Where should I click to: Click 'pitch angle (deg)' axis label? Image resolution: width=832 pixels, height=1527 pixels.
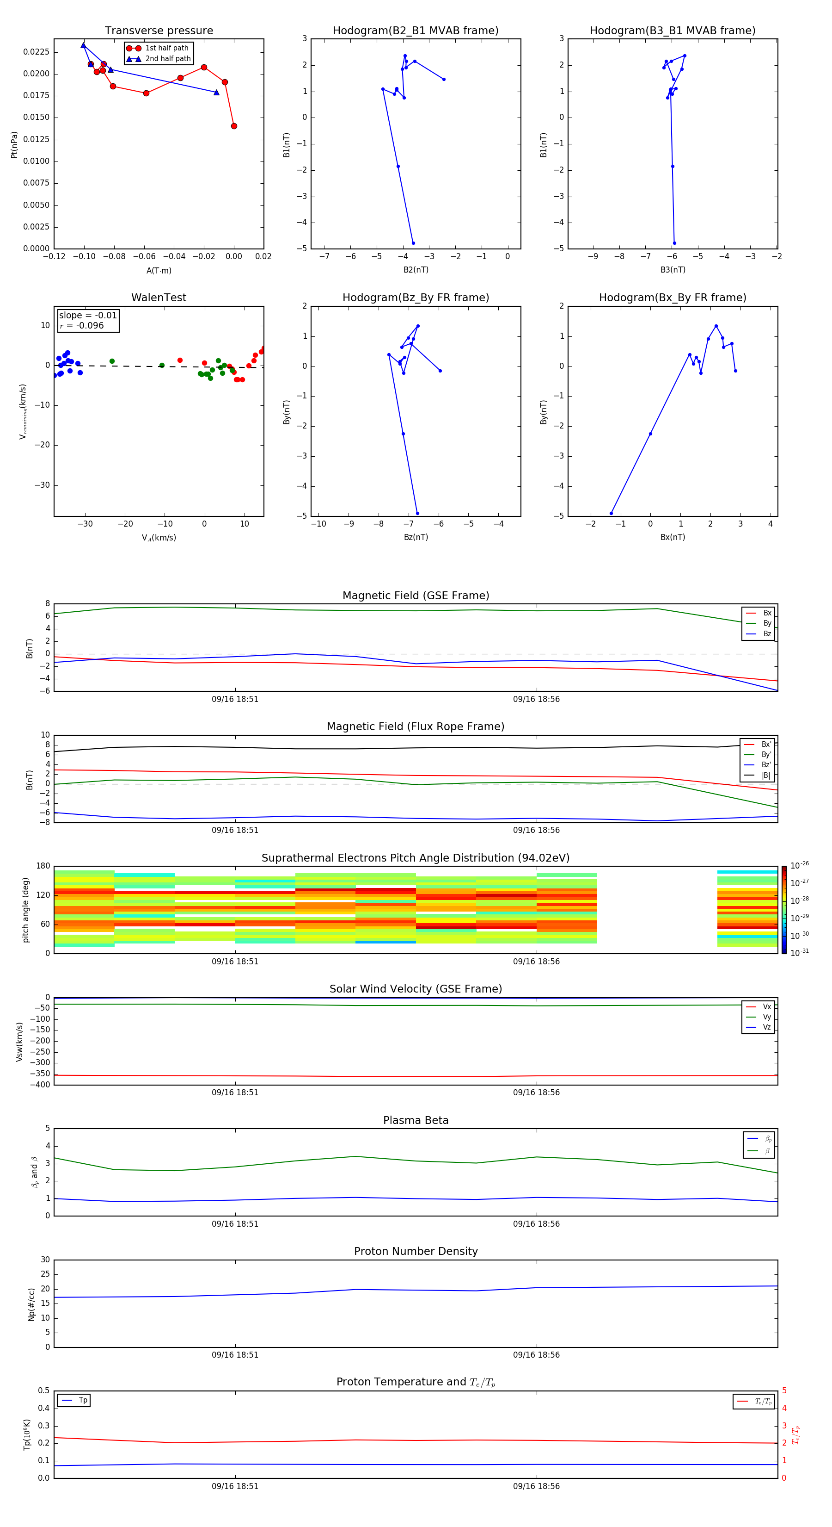tap(26, 910)
